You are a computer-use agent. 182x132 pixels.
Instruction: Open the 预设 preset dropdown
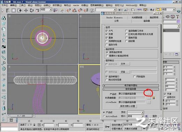click(x=136, y=112)
